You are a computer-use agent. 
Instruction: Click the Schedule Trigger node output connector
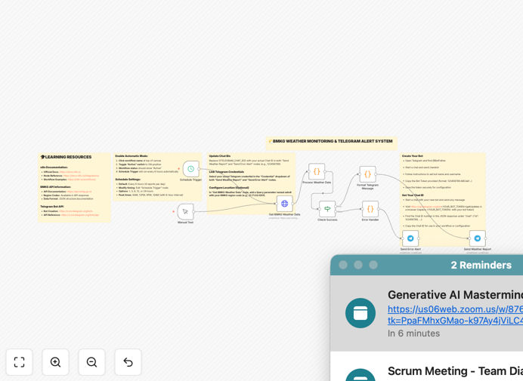(200, 169)
